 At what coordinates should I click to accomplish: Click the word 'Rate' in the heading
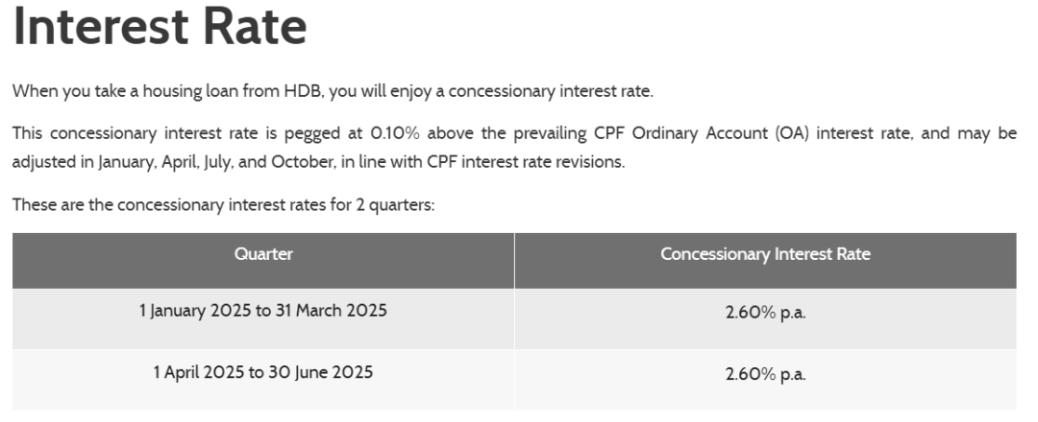(255, 26)
